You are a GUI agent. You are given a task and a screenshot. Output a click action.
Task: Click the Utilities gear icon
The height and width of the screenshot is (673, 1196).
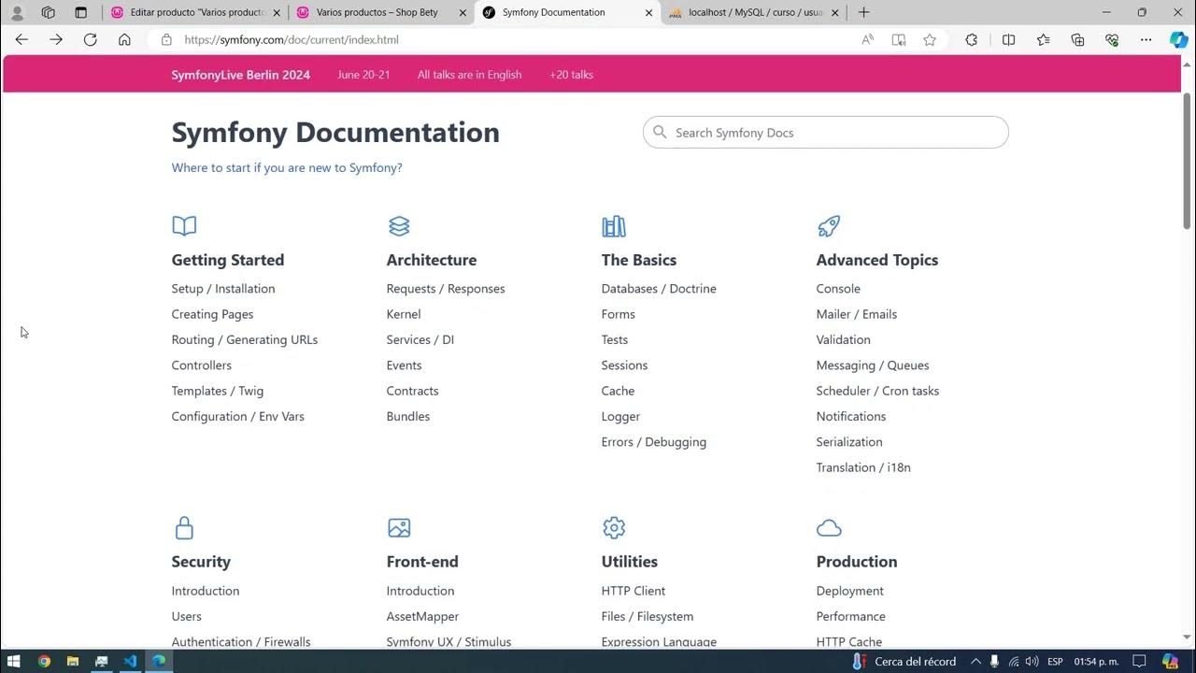click(614, 527)
